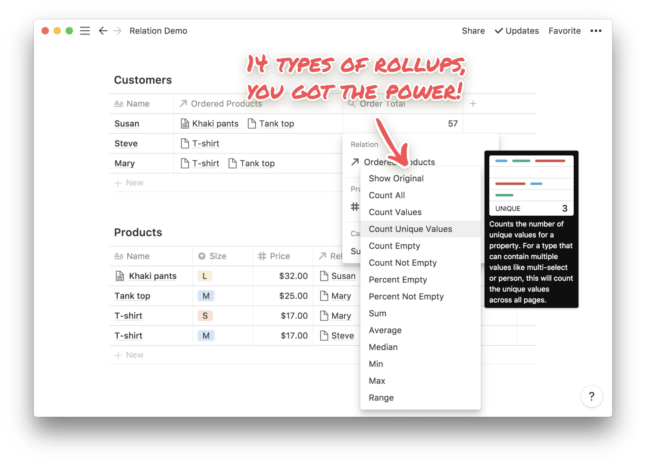Click the Price column number icon
Screen dimensions: 646x465
point(262,256)
